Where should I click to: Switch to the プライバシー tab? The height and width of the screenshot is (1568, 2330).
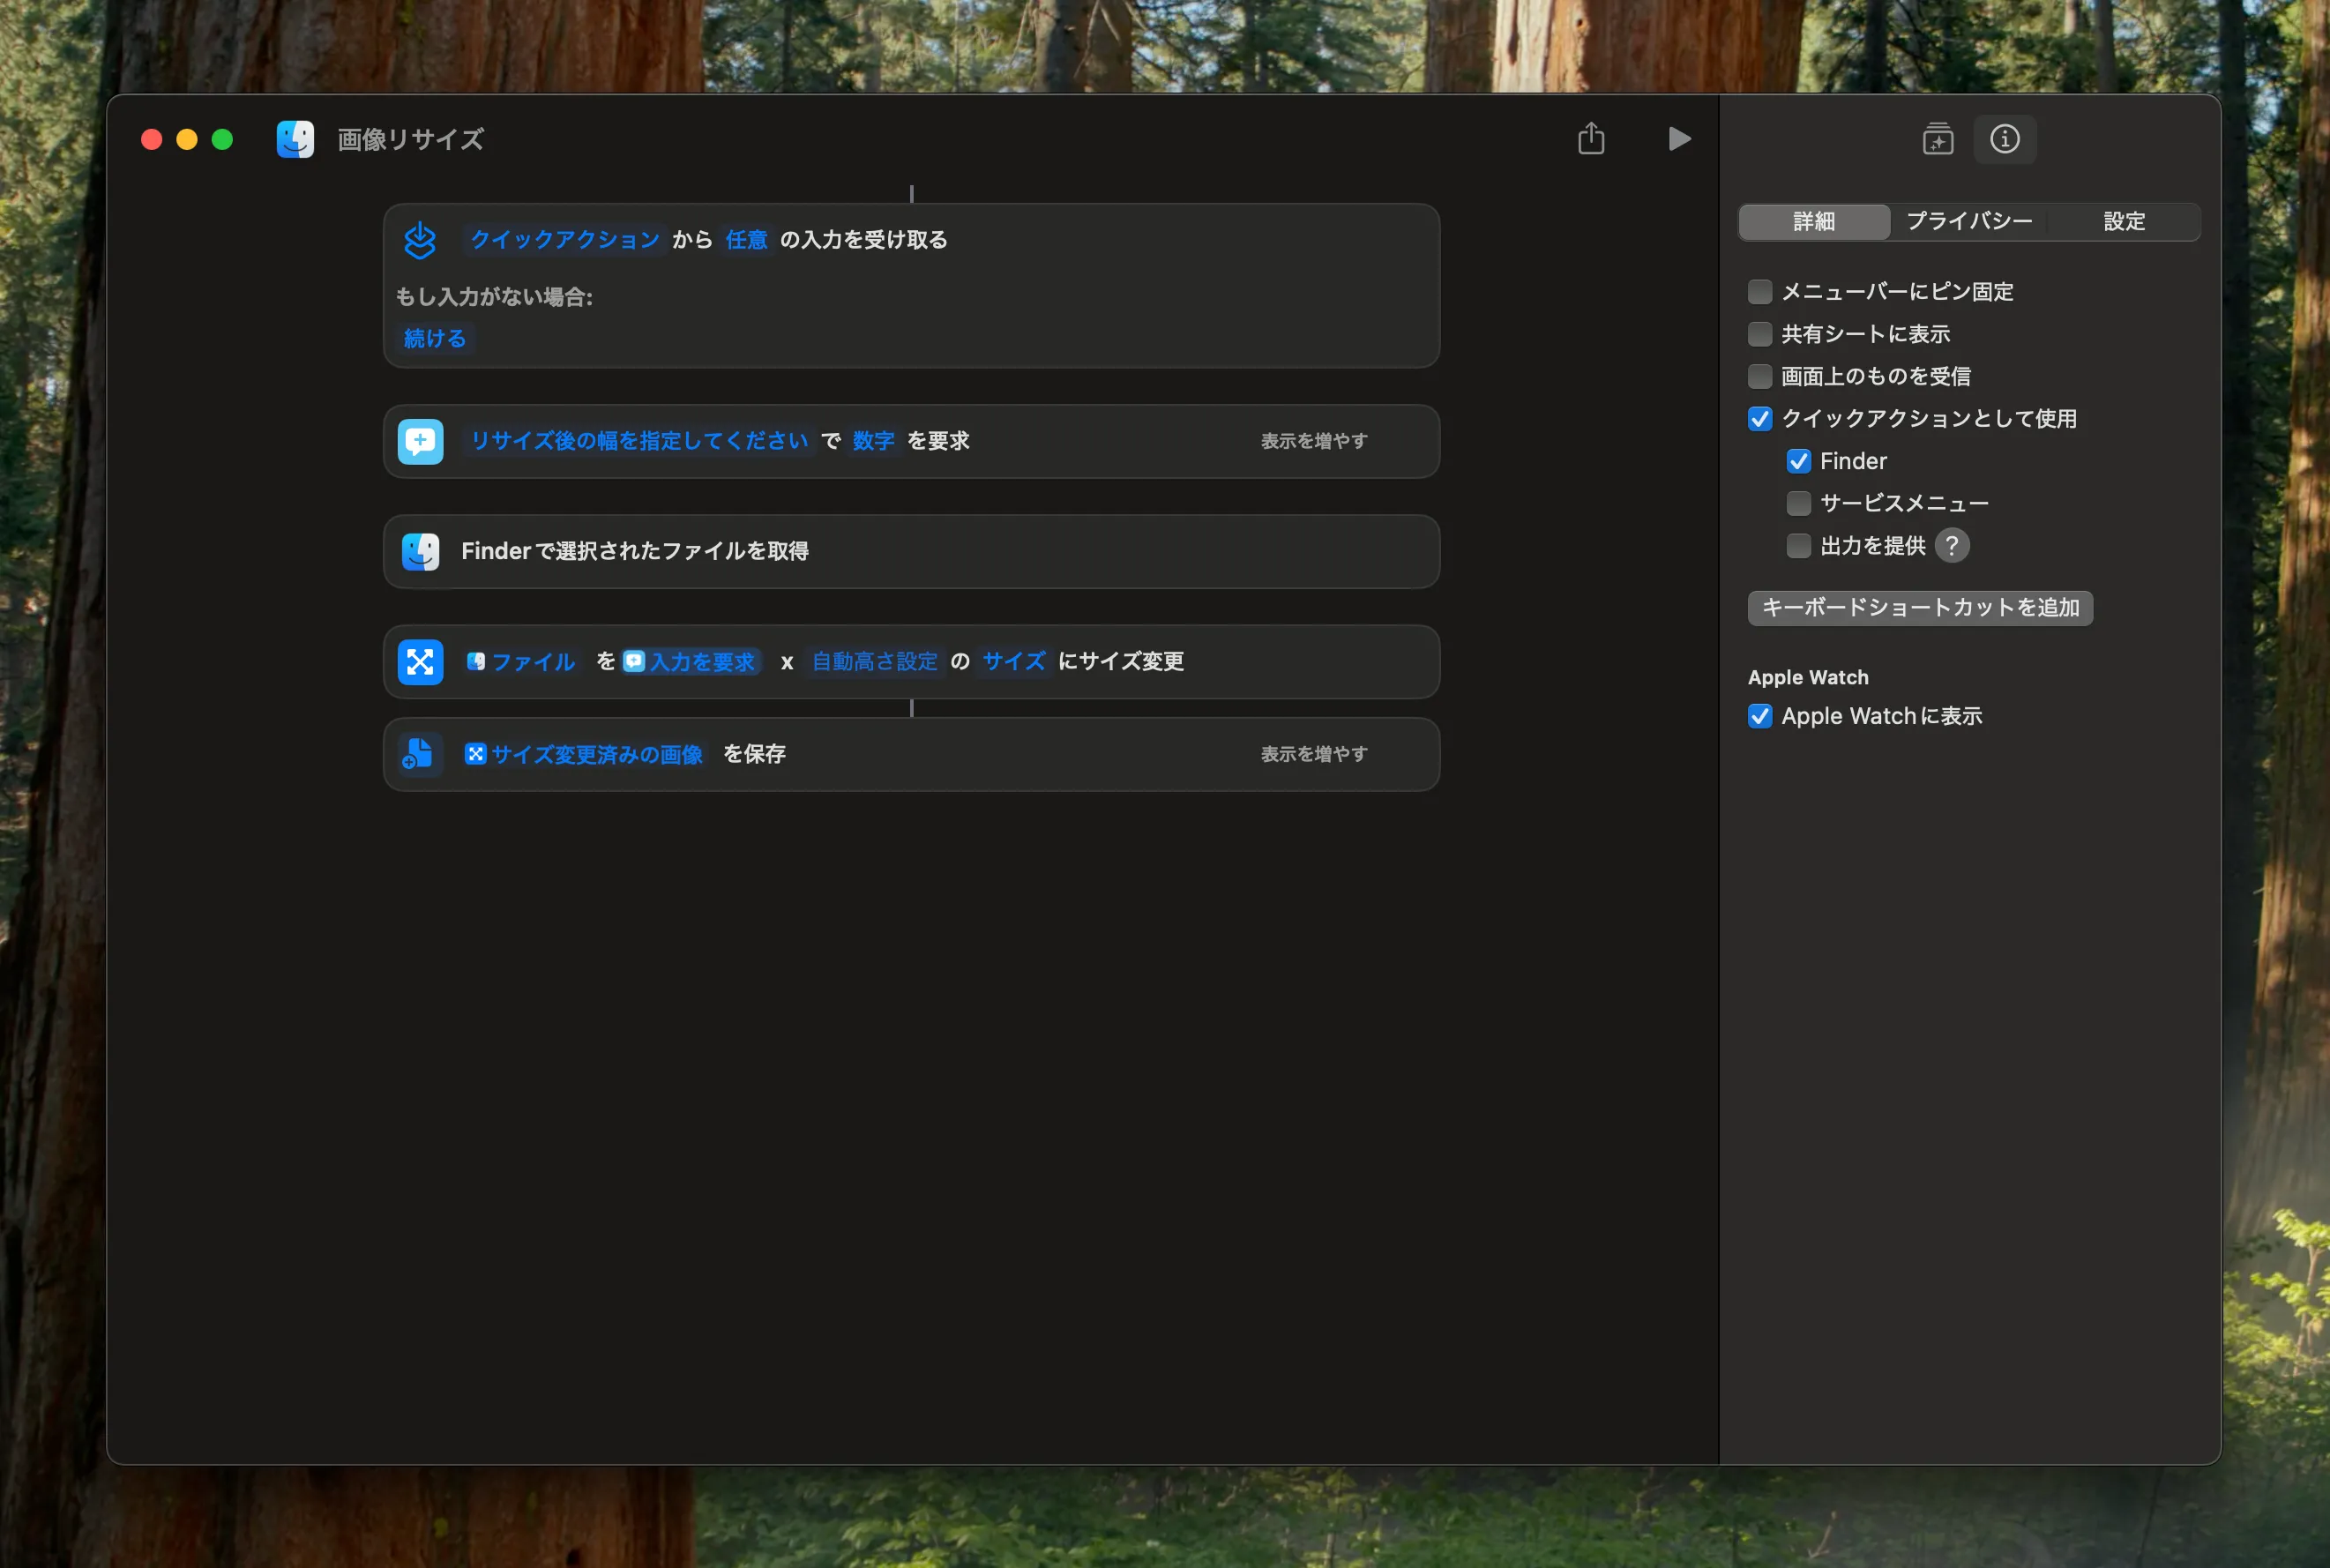(x=1969, y=222)
